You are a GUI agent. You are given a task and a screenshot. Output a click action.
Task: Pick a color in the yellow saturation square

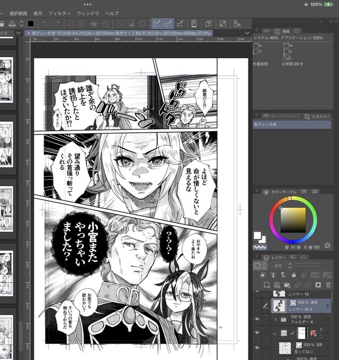tap(293, 220)
